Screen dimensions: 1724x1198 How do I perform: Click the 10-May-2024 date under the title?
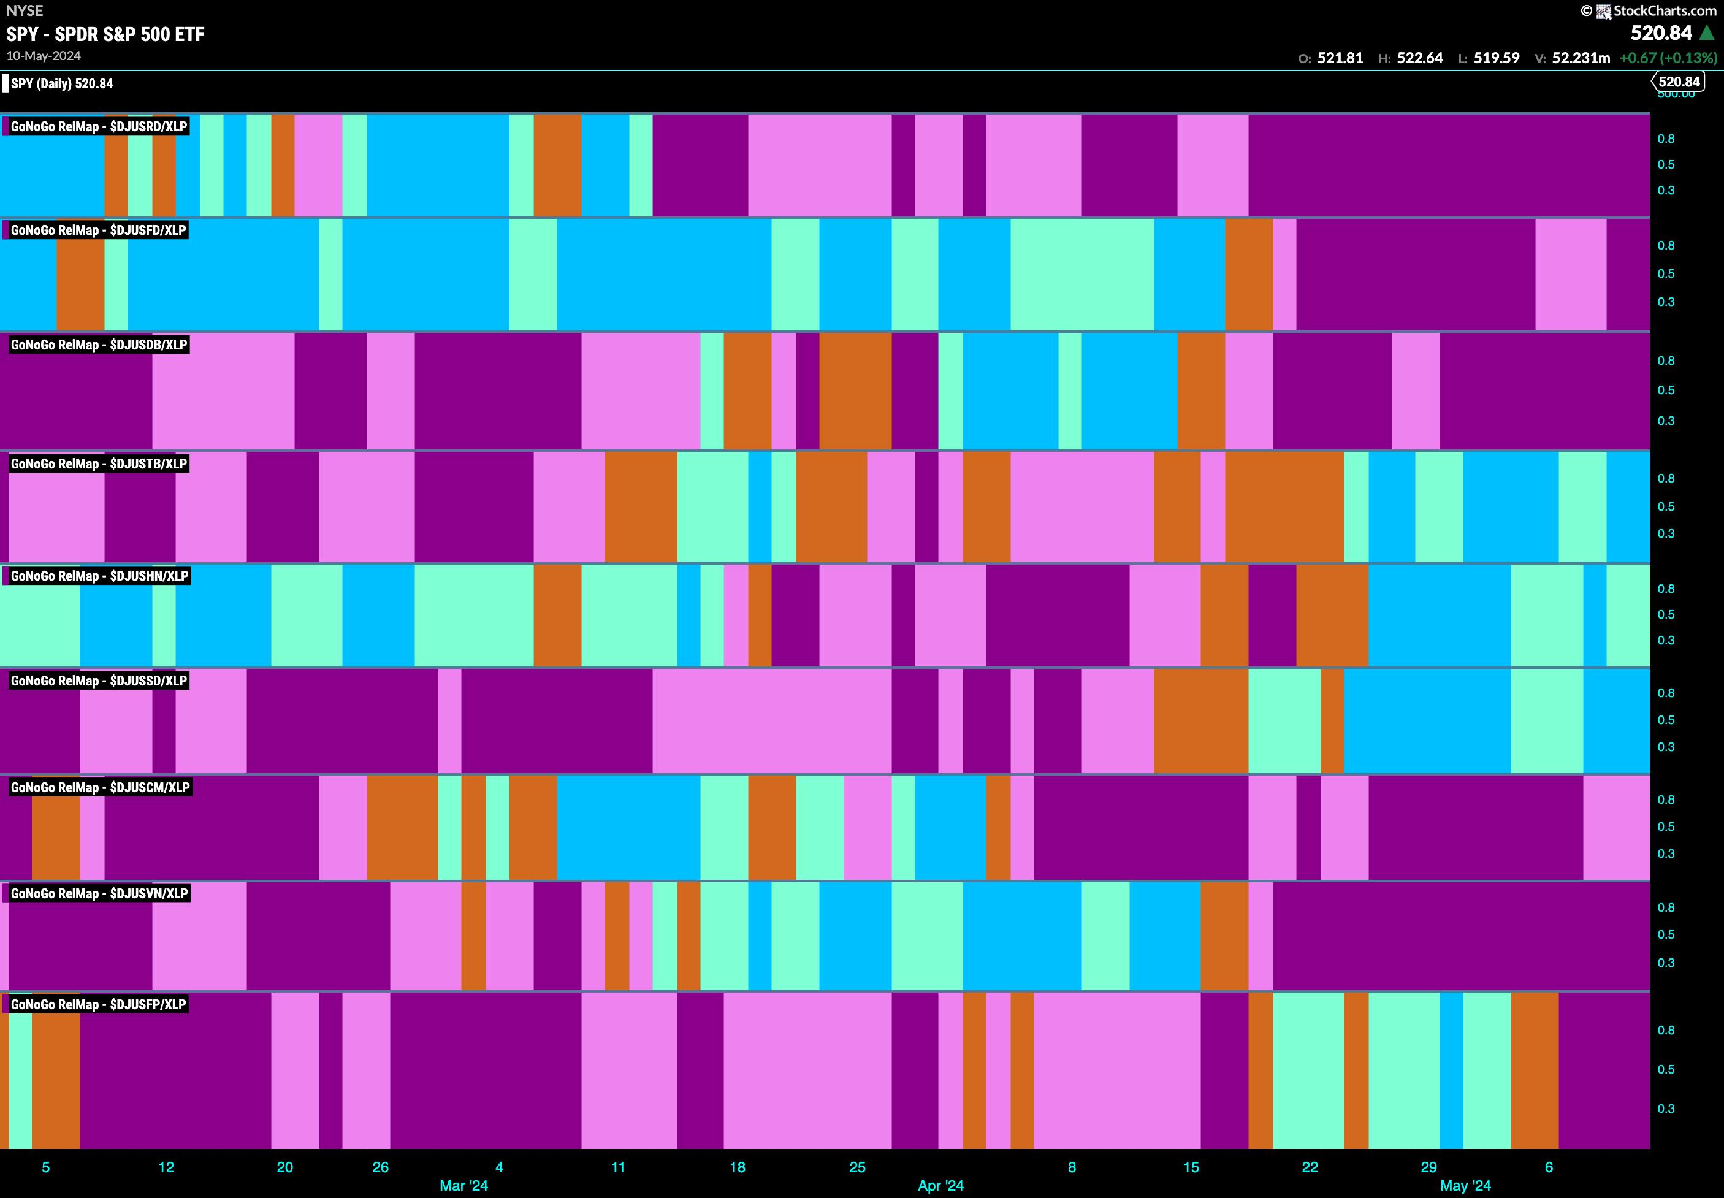coord(44,56)
